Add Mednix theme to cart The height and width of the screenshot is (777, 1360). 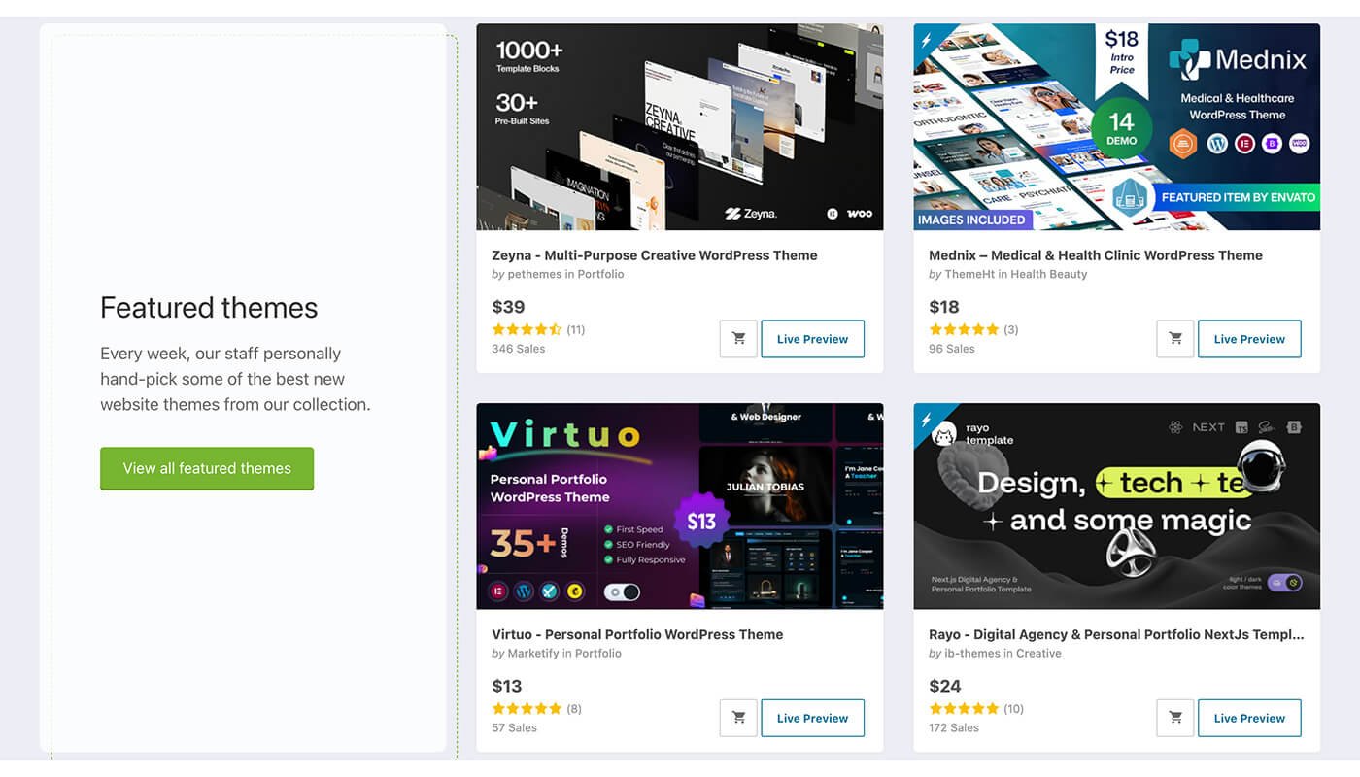(x=1175, y=339)
